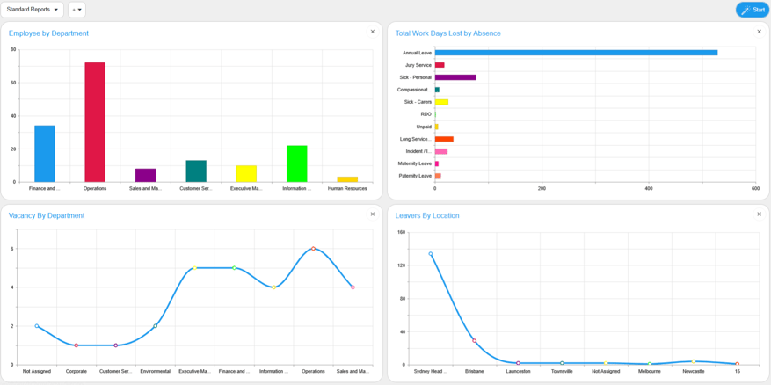Select the Not Assigned vacancy data point

click(x=37, y=326)
